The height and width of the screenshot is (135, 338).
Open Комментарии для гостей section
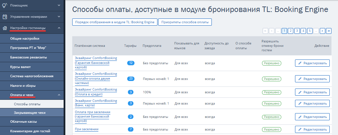click(32, 131)
